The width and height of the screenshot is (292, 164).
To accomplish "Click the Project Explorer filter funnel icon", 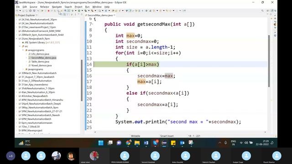I will pos(68,15).
